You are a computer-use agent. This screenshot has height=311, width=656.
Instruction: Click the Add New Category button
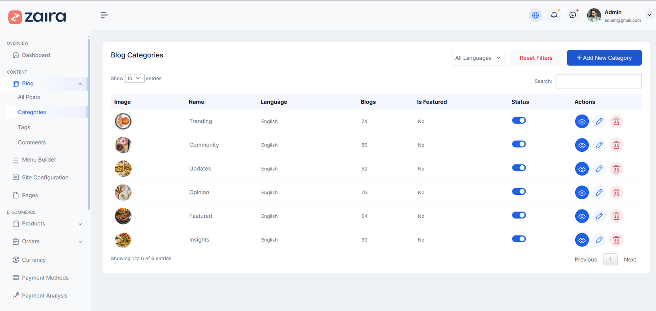604,58
